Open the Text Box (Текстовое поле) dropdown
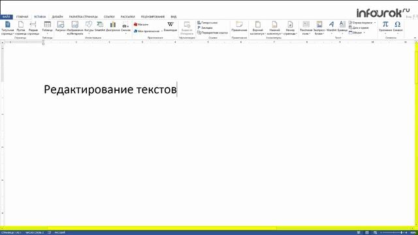The image size is (418, 235). tap(306, 28)
